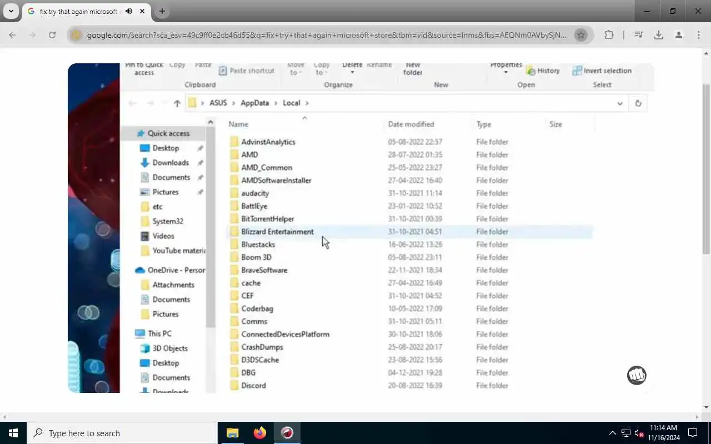Mute the tab via its speaker icon

tap(129, 11)
